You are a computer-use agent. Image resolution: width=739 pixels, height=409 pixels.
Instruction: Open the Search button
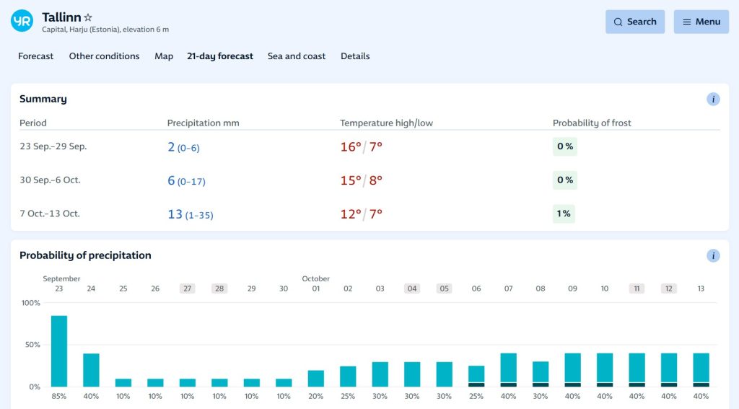[x=634, y=22]
